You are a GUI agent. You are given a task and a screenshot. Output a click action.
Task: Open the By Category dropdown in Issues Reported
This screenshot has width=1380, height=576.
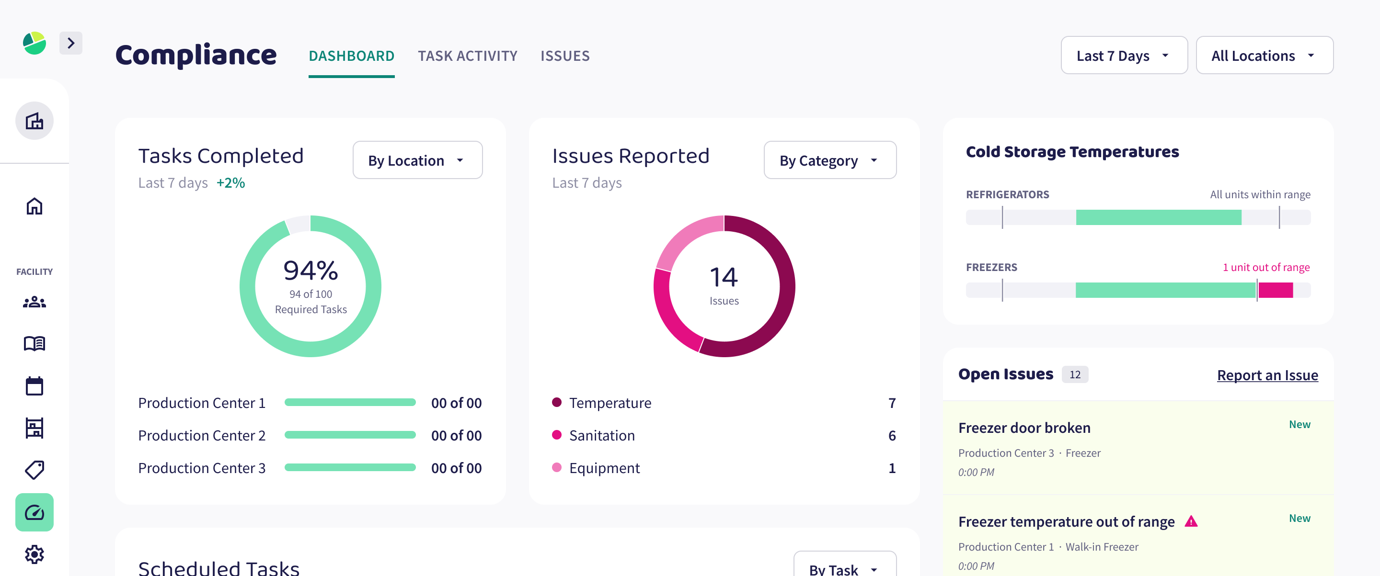tap(830, 160)
